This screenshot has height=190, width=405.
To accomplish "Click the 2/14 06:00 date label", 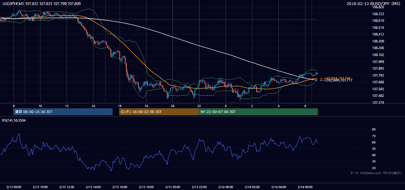I will tap(305, 187).
